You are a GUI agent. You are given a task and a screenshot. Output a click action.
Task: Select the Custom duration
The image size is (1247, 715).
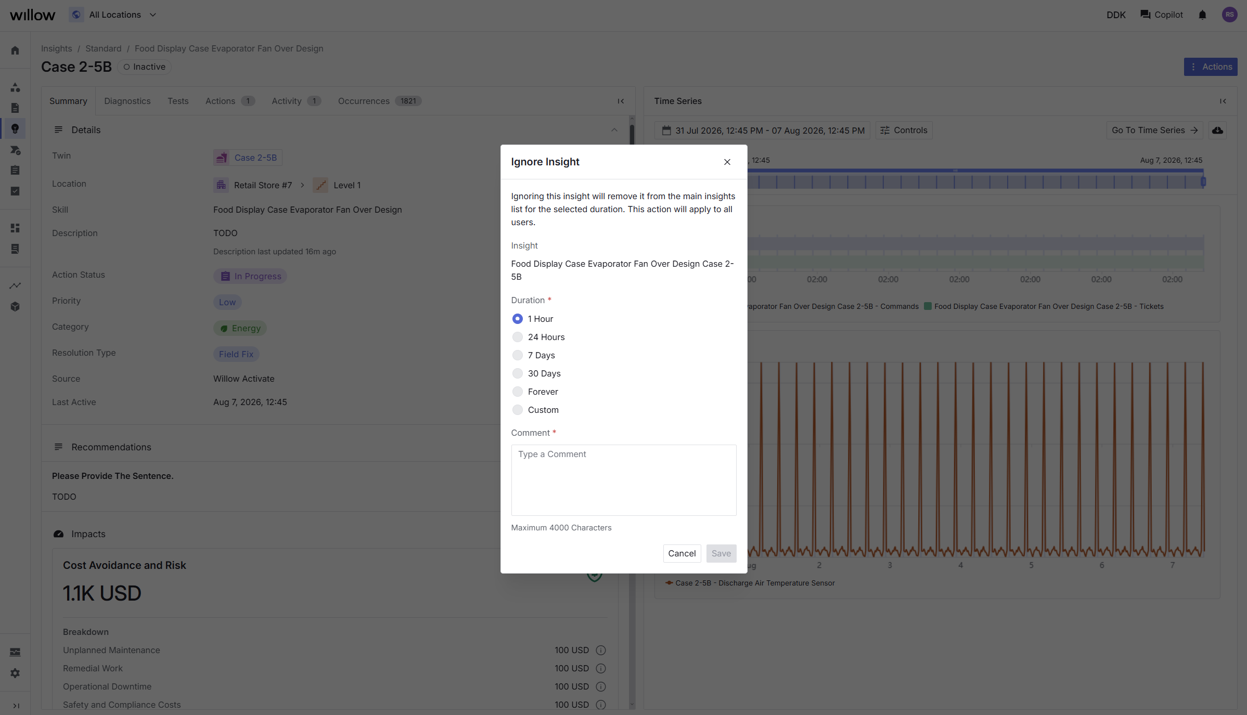(x=517, y=410)
